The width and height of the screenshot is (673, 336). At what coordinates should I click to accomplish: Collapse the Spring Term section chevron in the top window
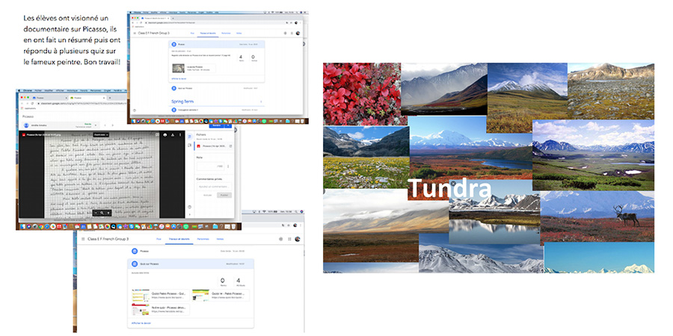point(261,102)
